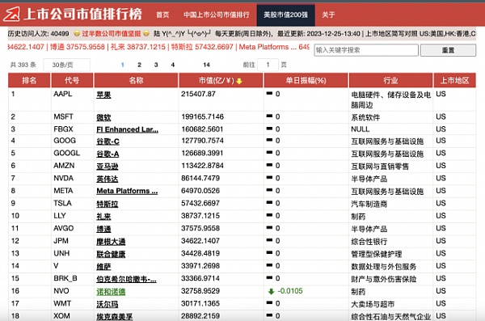Focus the keyword search input field
The height and width of the screenshot is (321, 485).
(x=366, y=50)
